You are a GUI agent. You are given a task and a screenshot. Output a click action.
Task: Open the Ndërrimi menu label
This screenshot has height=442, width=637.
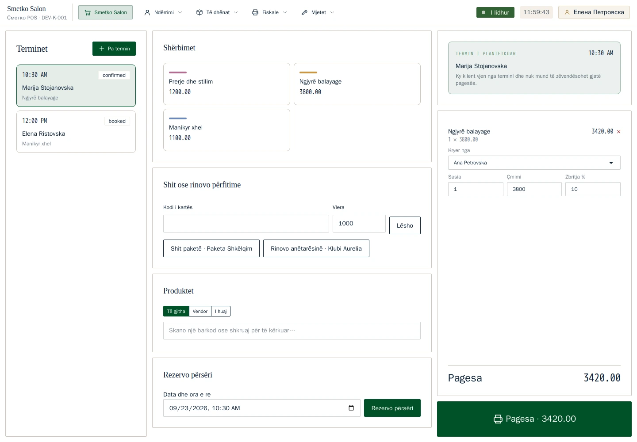click(x=164, y=12)
